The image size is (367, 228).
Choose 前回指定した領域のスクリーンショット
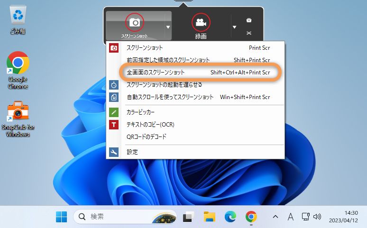click(195, 60)
